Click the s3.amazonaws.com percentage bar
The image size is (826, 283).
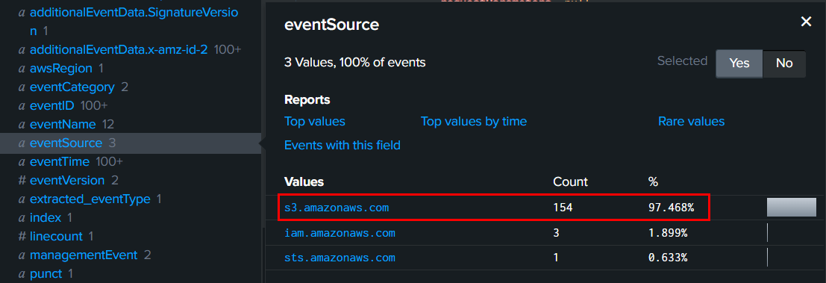[x=791, y=207]
